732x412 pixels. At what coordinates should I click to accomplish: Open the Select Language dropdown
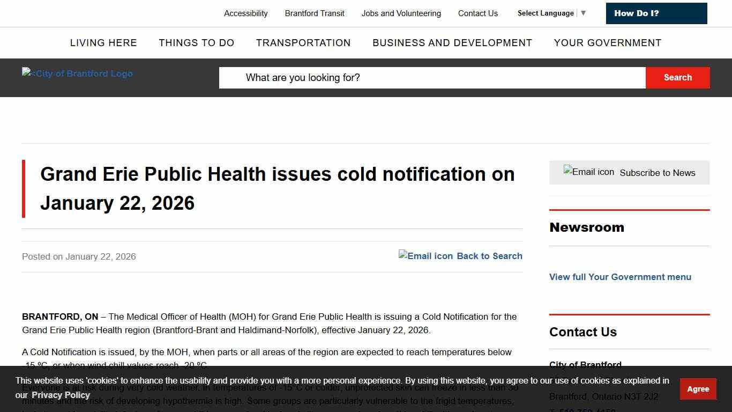(550, 13)
